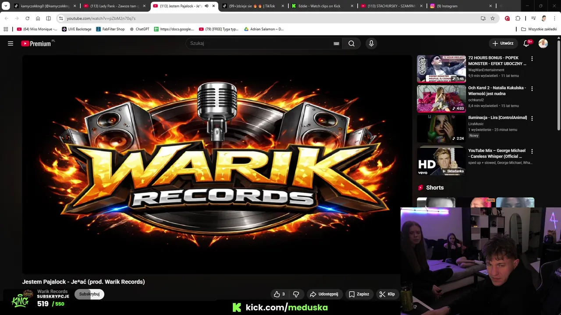Open options for 72 HOURS BONUS video
This screenshot has width=561, height=315.
pos(532,59)
